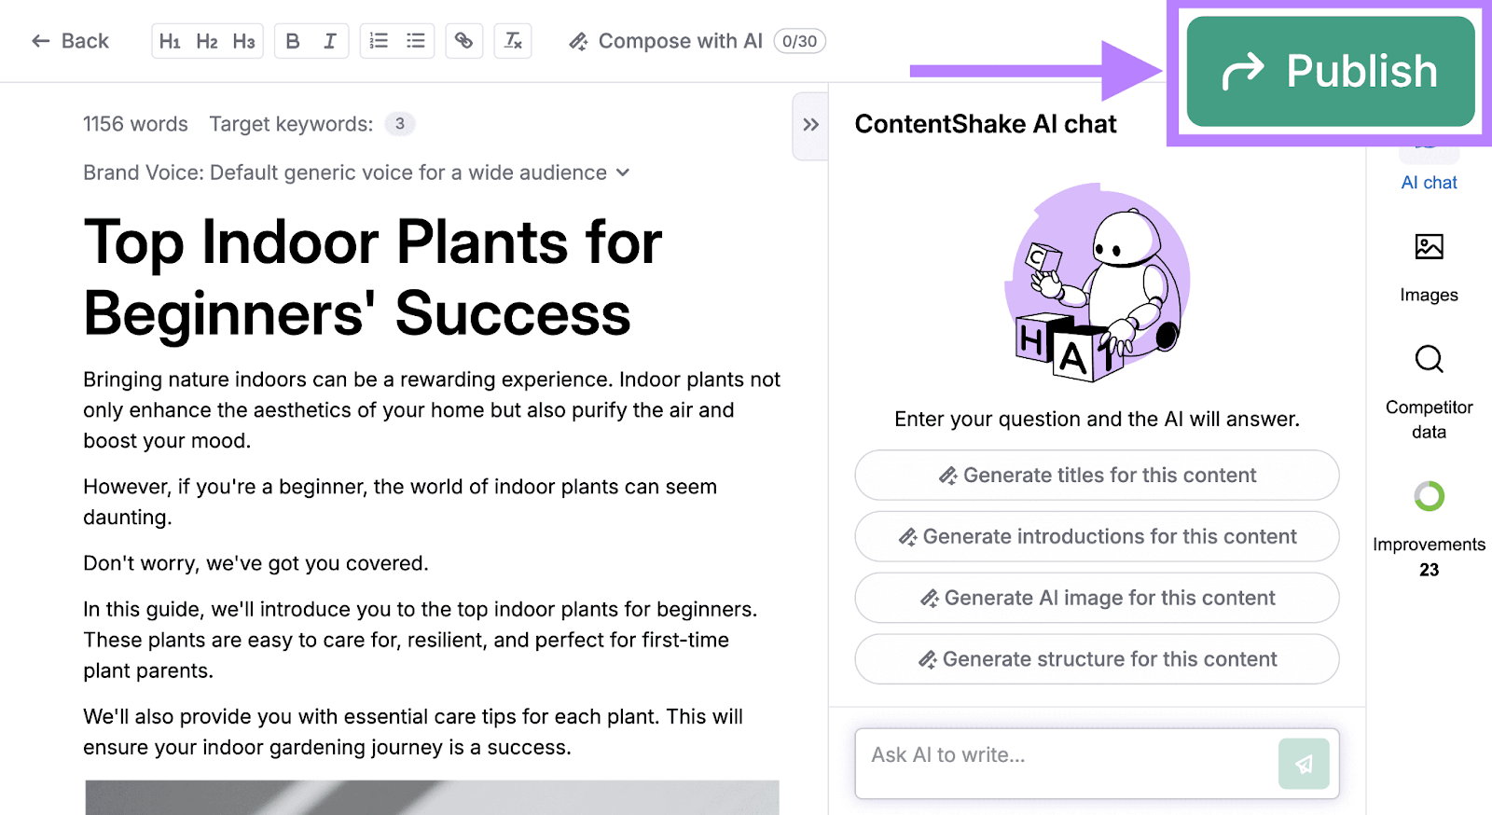Click the paragraph starting 'Don't worry'
Image resolution: width=1492 pixels, height=815 pixels.
click(256, 563)
